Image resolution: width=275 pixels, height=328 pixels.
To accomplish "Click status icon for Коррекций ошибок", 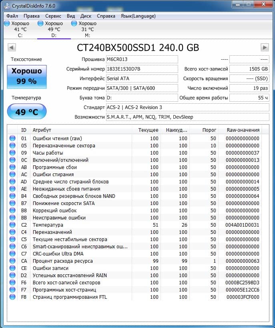I will pos(12,210).
